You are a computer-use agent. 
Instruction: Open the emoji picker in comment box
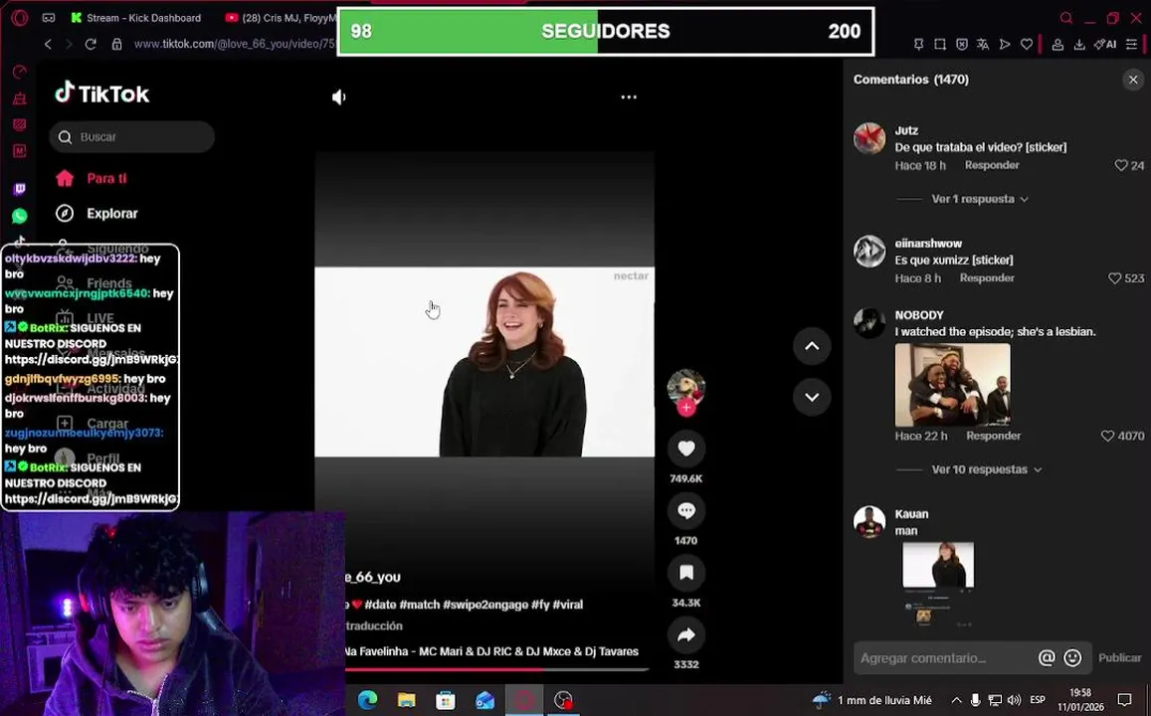[x=1072, y=658]
